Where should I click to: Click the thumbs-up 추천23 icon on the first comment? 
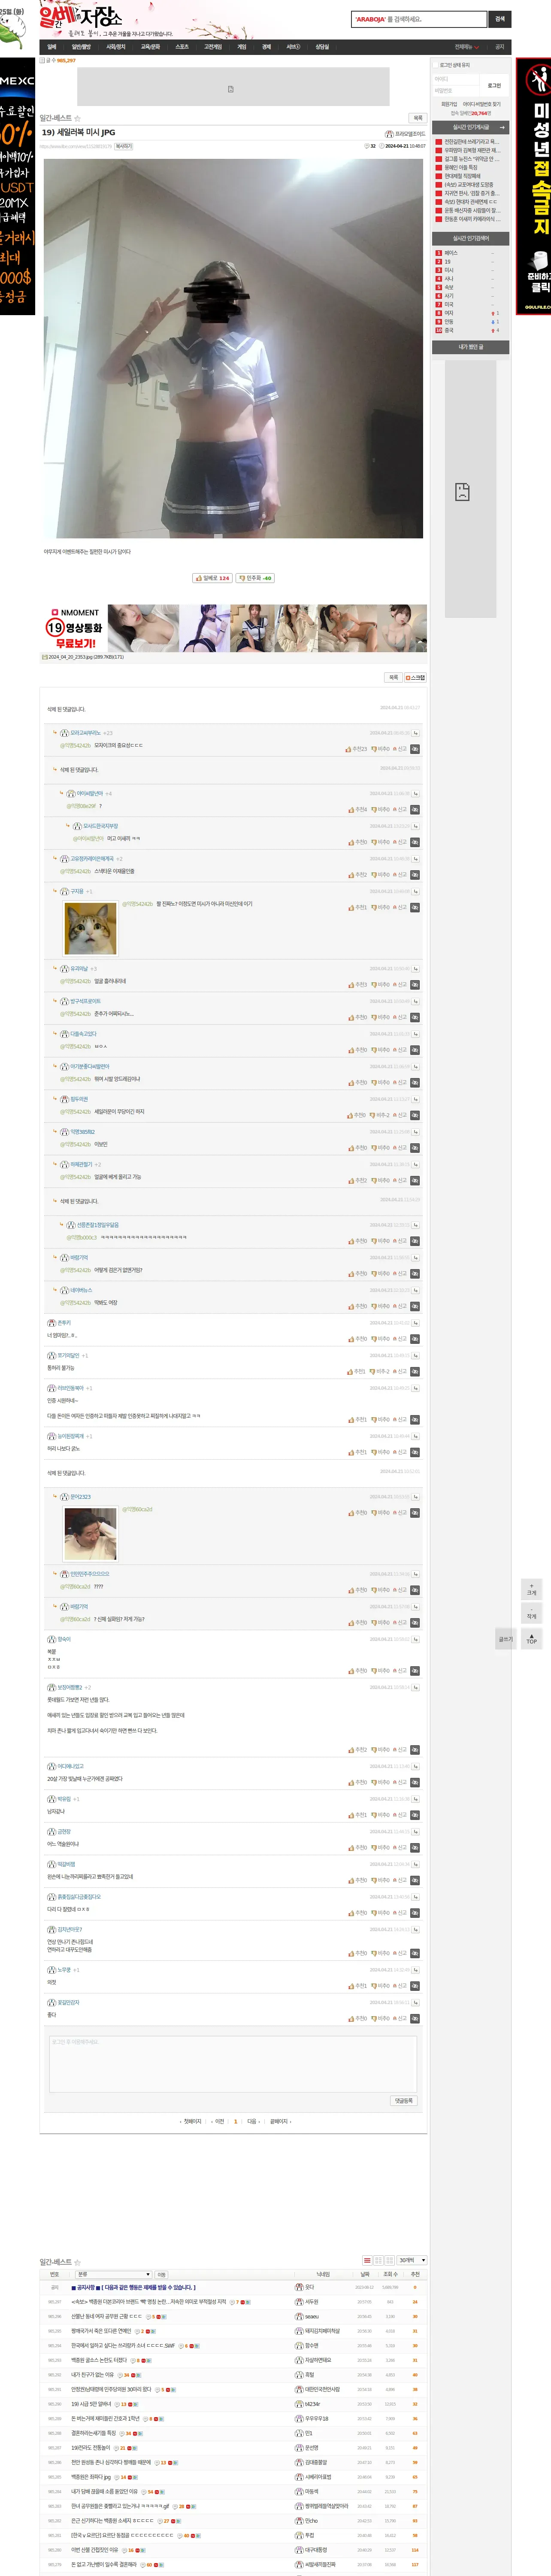[356, 749]
